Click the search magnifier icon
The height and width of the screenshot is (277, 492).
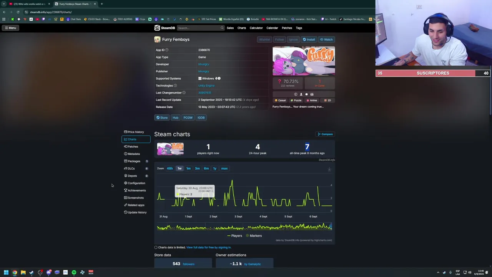(x=222, y=28)
